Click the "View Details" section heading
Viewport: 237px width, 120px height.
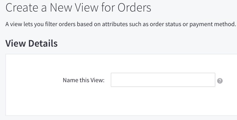[31, 43]
